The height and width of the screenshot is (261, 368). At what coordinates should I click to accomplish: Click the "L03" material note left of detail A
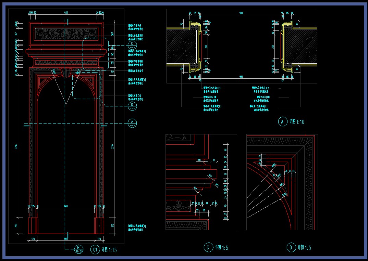point(212,90)
